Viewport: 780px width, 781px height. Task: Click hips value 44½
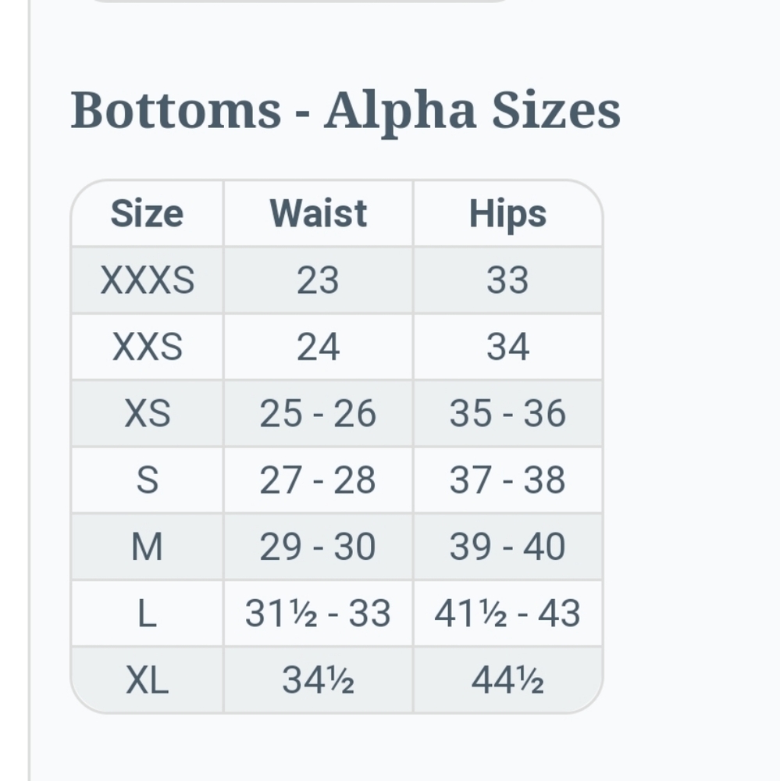[x=508, y=680]
